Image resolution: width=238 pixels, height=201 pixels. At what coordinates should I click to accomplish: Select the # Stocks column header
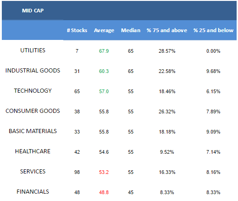coord(77,30)
